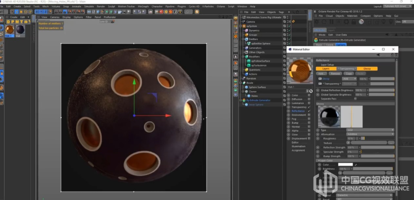Screen dimensions: 414x200
Task: Collapse the Modifiers tree node
Action: (244, 57)
